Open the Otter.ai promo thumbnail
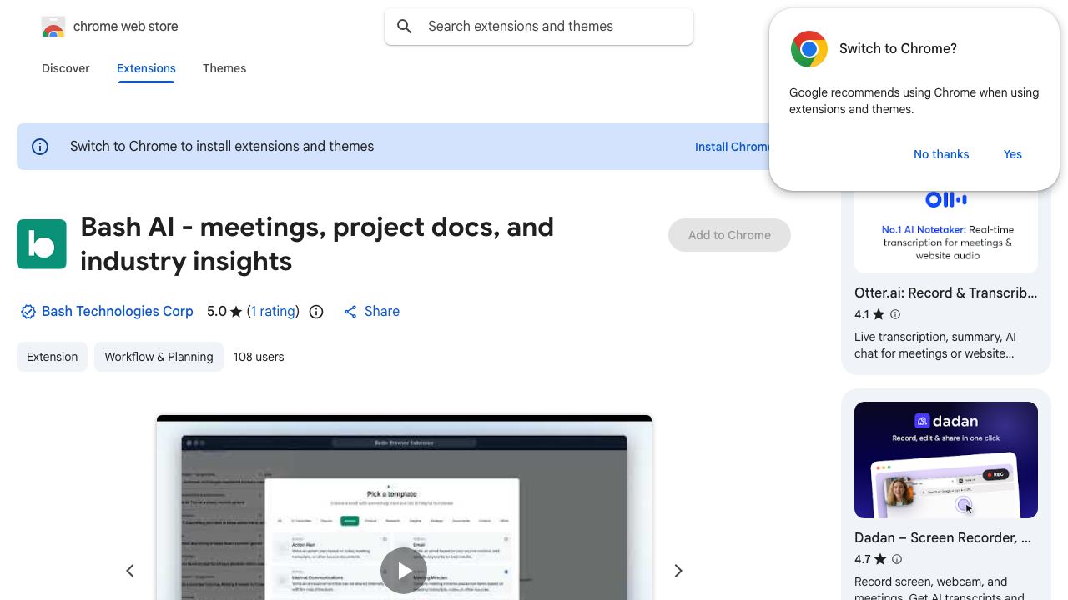Image resolution: width=1068 pixels, height=600 pixels. point(946,231)
